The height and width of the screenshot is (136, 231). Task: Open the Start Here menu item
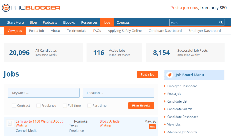click(15, 22)
